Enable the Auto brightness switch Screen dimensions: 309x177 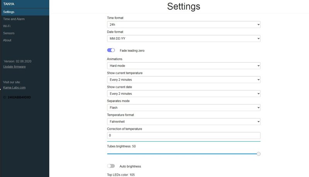111,166
